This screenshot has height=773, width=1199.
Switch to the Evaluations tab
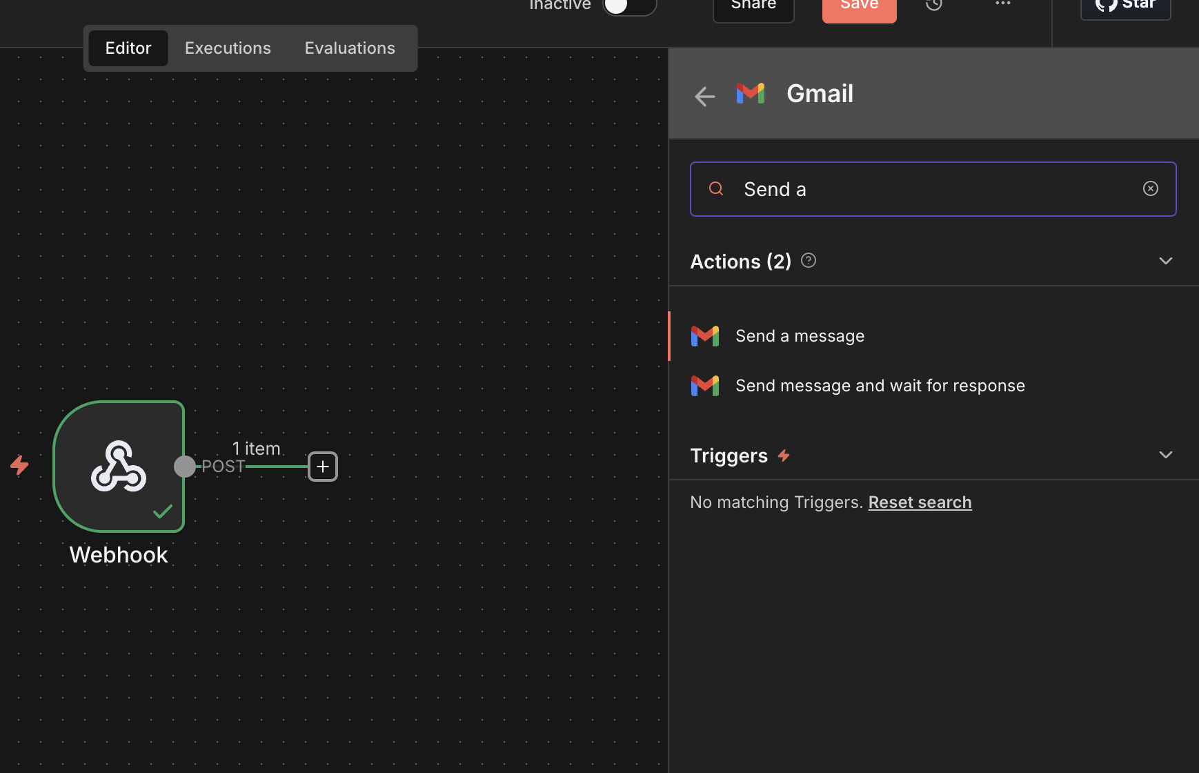pos(350,48)
